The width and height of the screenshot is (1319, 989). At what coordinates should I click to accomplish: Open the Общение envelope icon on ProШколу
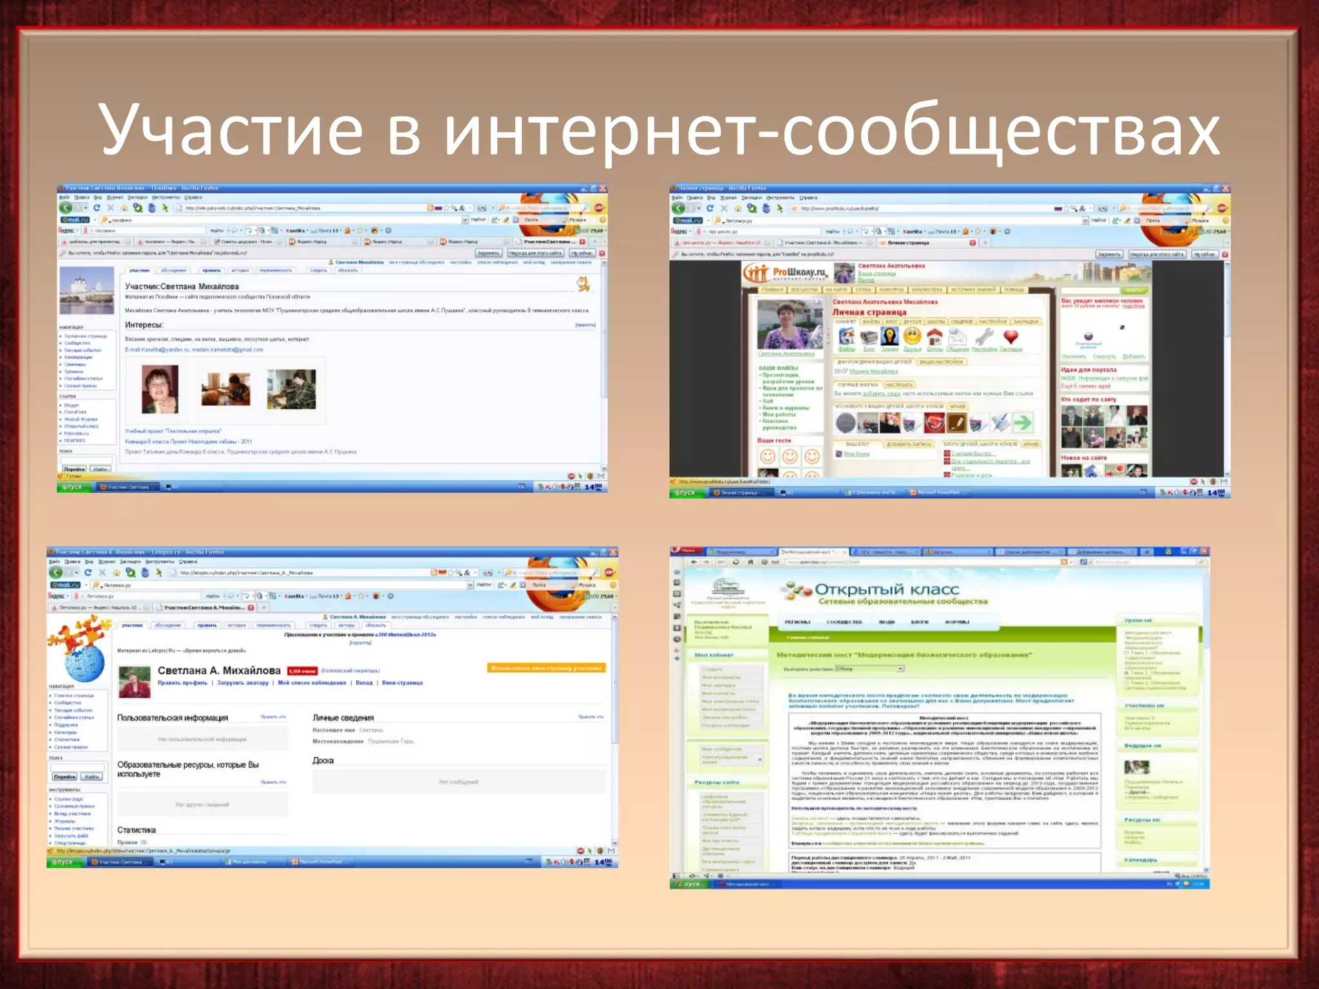pos(958,336)
